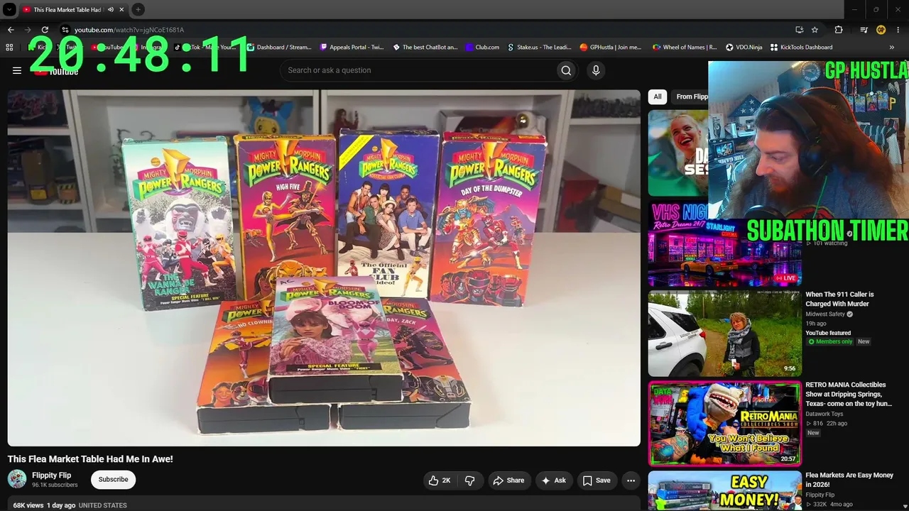Click the browser address bar URL
Viewport: 909px width, 511px height.
click(129, 30)
